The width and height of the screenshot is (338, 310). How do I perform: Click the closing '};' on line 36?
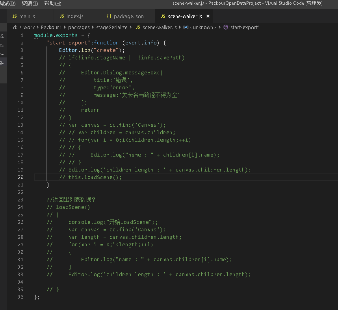[x=37, y=297]
